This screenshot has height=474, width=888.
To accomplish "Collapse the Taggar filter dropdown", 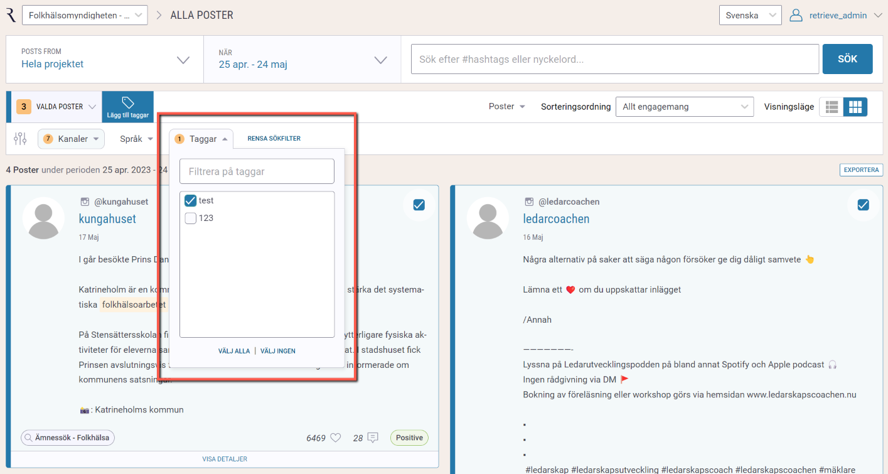I will tap(201, 139).
